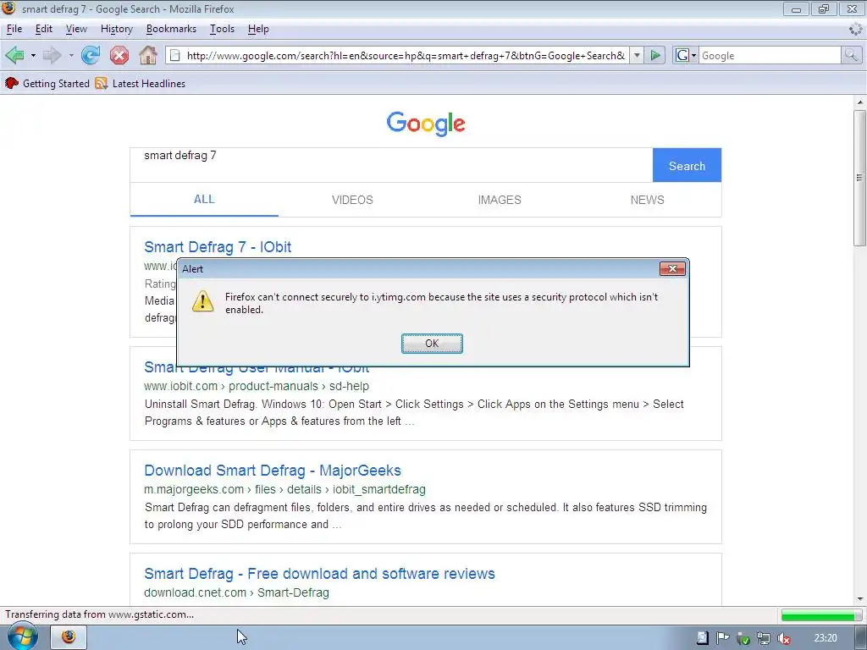This screenshot has height=650, width=867.
Task: Click the Firefox taskbar button
Action: (69, 636)
